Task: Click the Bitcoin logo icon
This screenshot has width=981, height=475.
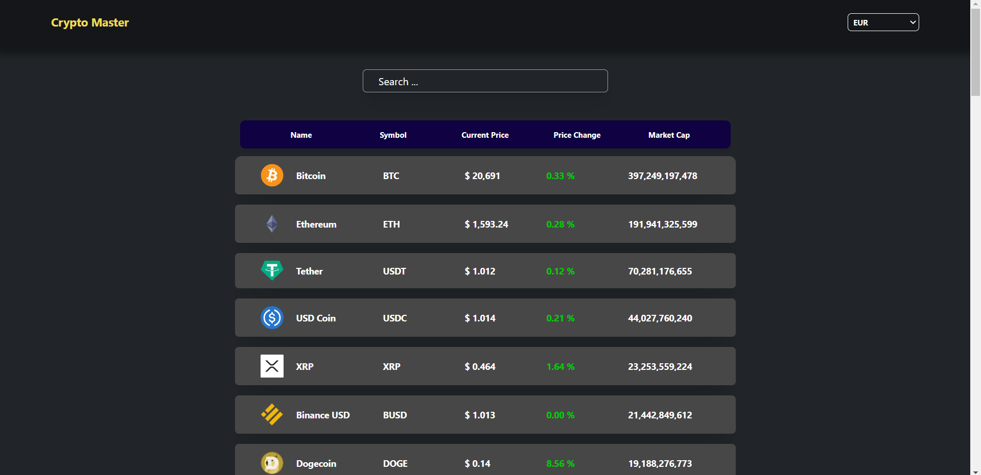Action: click(x=272, y=175)
